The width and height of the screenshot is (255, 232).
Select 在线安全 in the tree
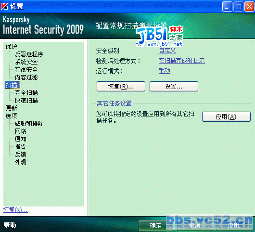tap(26, 70)
